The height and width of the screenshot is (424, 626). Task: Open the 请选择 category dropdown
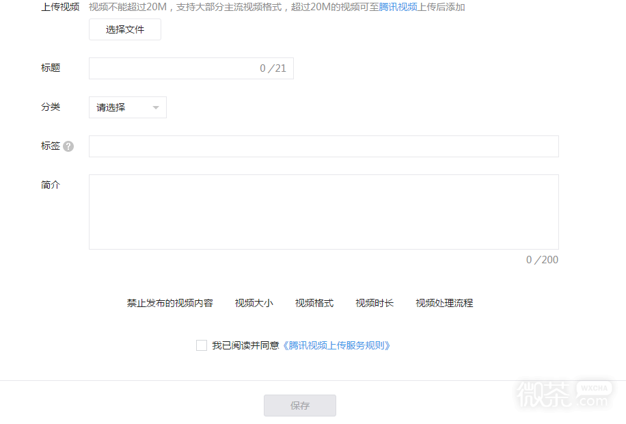click(123, 107)
